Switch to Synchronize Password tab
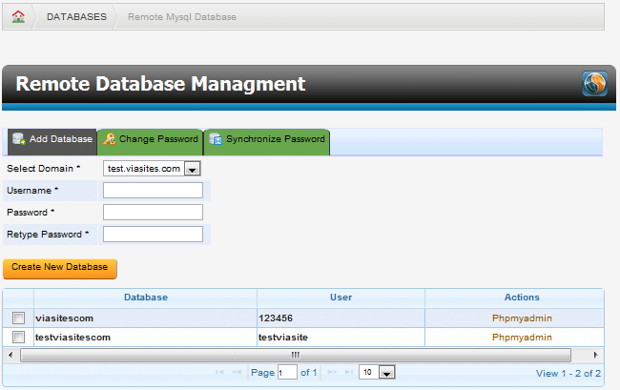 click(x=266, y=140)
